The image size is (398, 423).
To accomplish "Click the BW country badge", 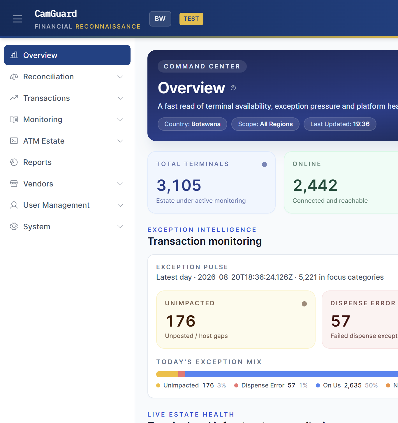I will click(160, 19).
